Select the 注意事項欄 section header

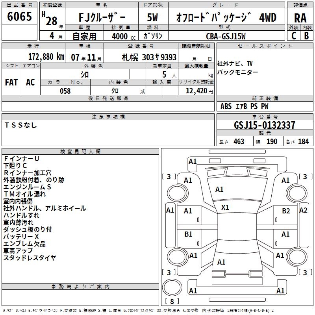click(x=108, y=117)
